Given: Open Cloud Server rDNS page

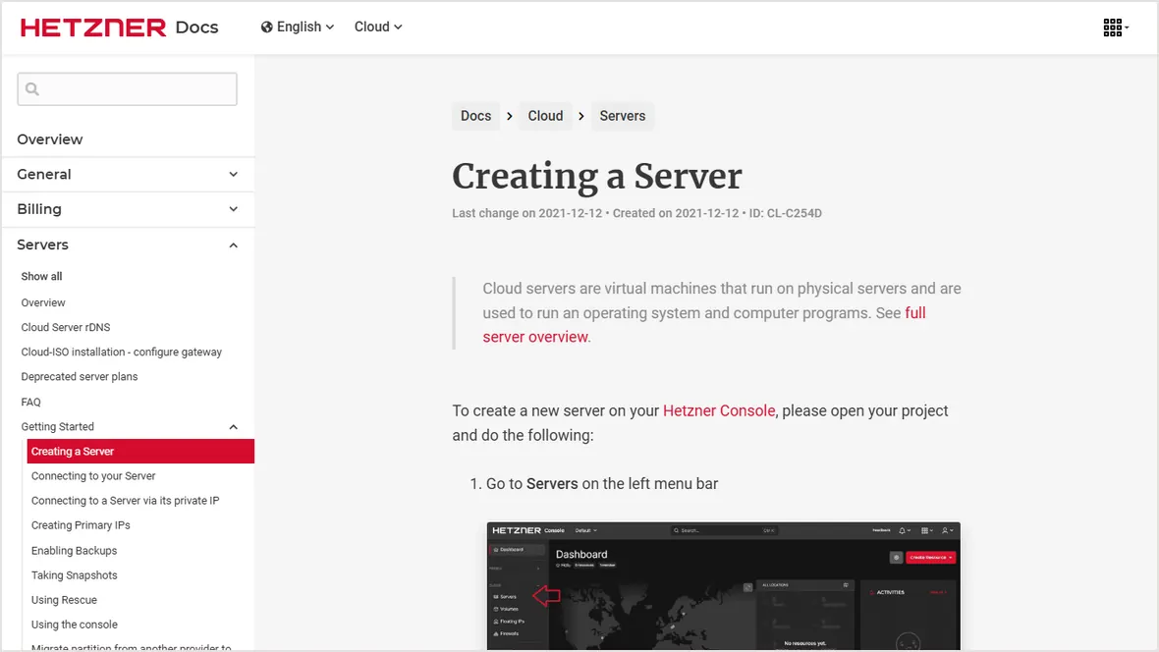Looking at the screenshot, I should click(66, 328).
